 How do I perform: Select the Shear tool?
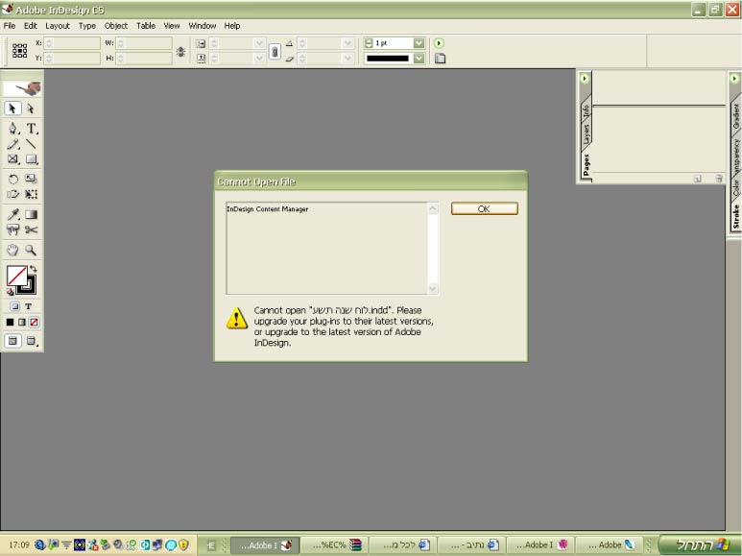(12, 194)
